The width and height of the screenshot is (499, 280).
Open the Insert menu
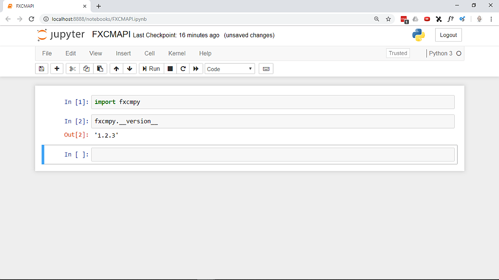[x=123, y=53]
